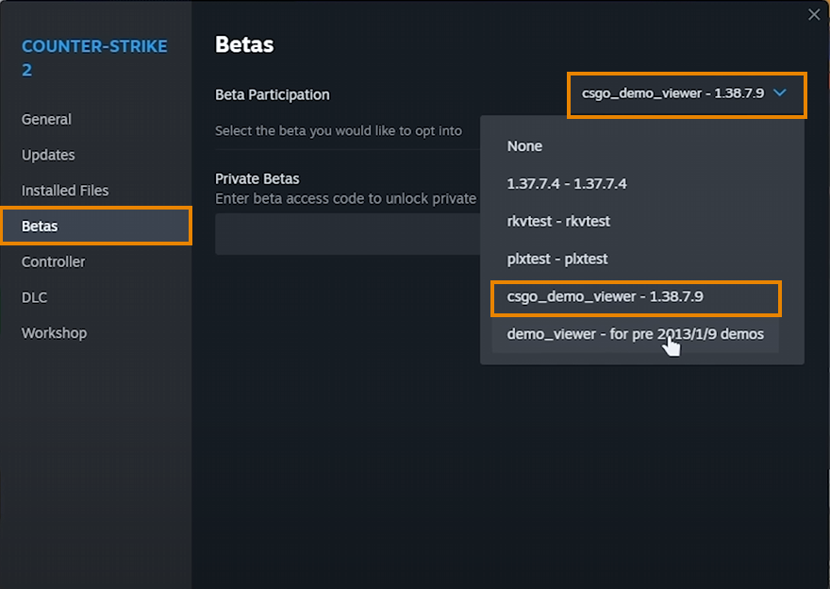Image resolution: width=830 pixels, height=589 pixels.
Task: Pick the rkvtest beta branch
Action: [x=635, y=222]
